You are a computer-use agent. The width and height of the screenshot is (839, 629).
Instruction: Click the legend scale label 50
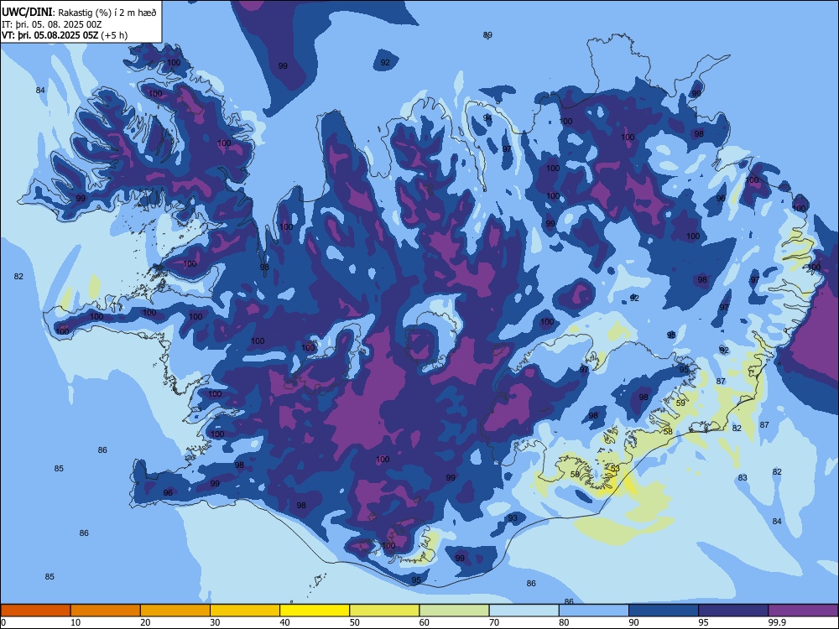[355, 622]
